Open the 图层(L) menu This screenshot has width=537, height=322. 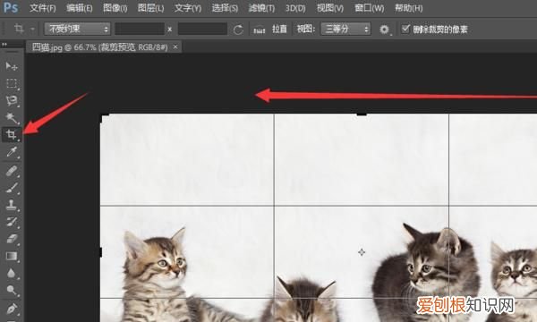tap(150, 8)
